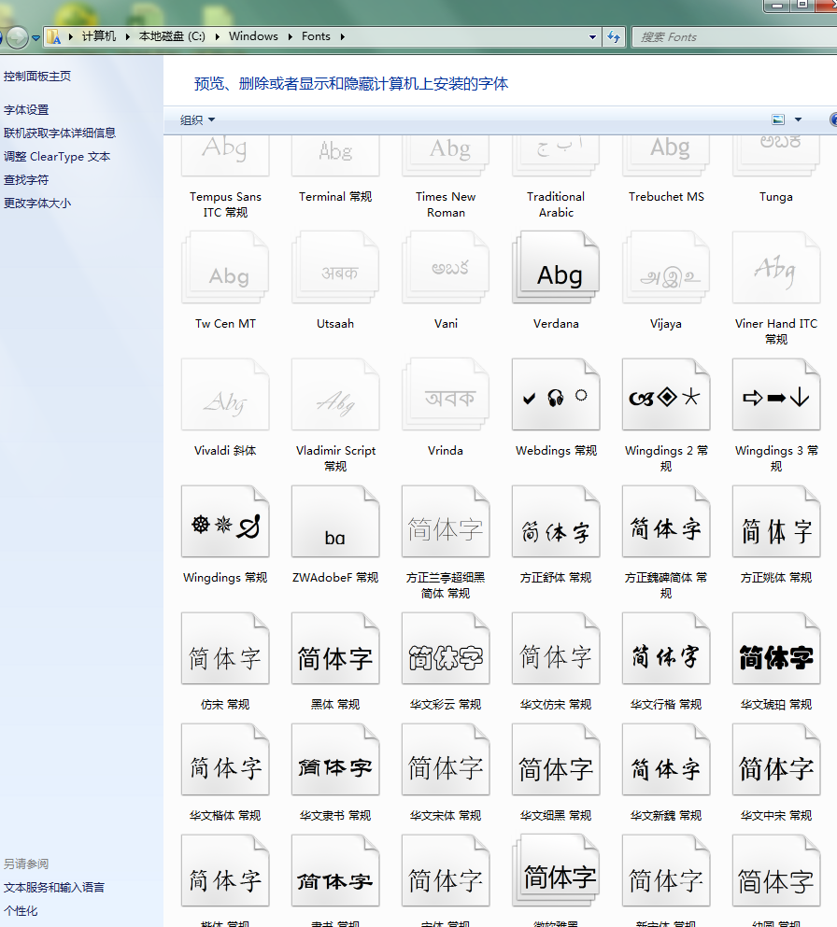This screenshot has width=837, height=927.
Task: Click the Terminal 常规 font label
Action: 335,197
